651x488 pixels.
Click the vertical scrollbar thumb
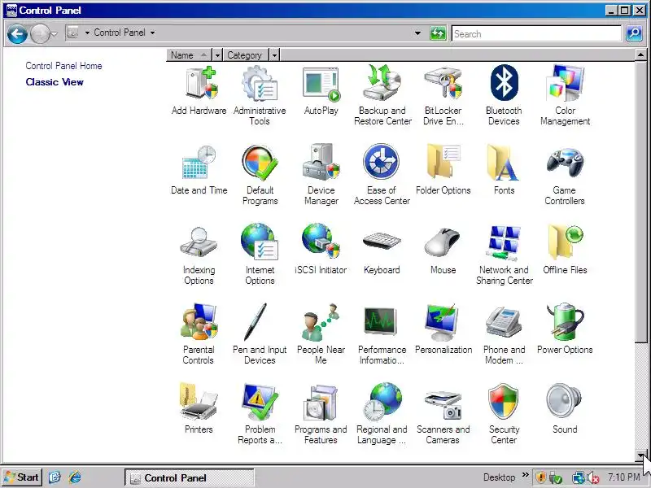coord(640,202)
